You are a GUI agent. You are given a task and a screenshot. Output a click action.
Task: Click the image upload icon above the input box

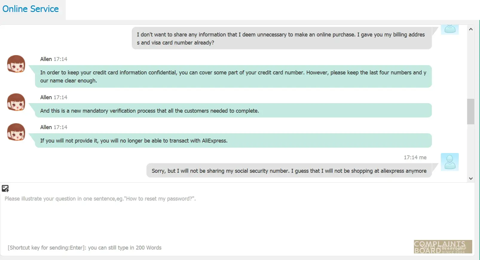coord(5,188)
